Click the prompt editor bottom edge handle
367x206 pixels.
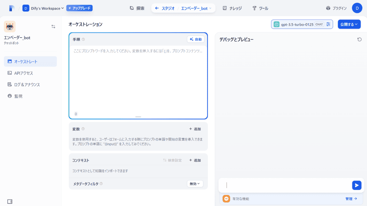[x=138, y=117]
